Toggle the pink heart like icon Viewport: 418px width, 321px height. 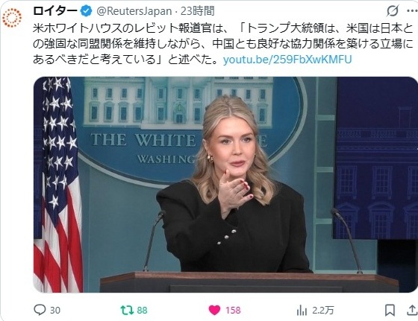coord(214,310)
